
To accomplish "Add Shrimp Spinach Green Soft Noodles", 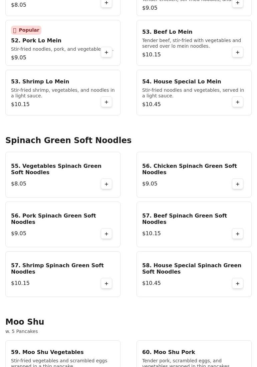I will coord(106,284).
